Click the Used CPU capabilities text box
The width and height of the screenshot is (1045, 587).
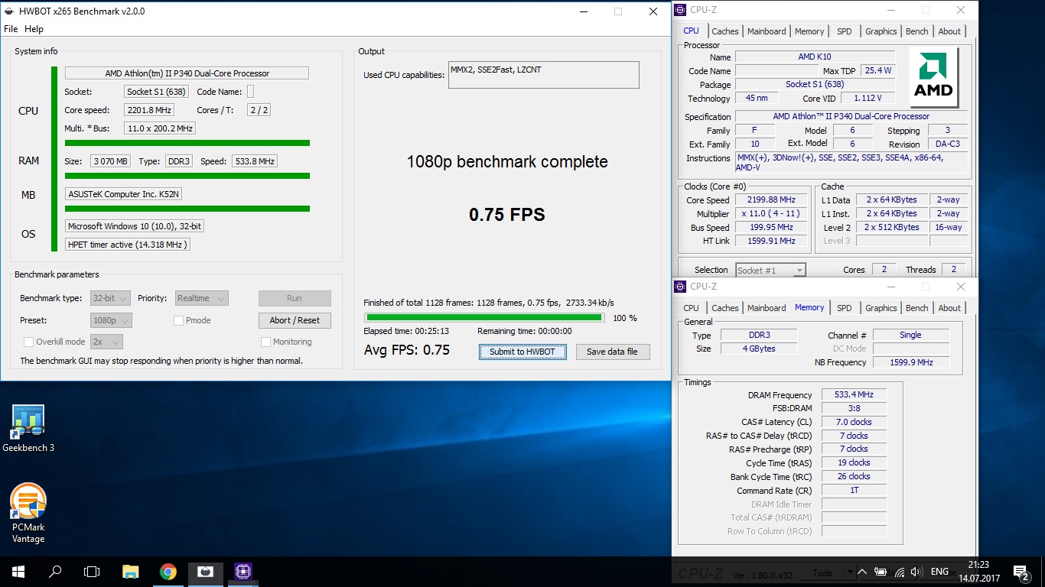(x=543, y=75)
